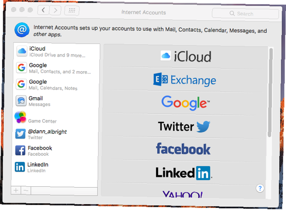Choose iCloud in the account type panel
286x210 pixels.
pos(186,56)
